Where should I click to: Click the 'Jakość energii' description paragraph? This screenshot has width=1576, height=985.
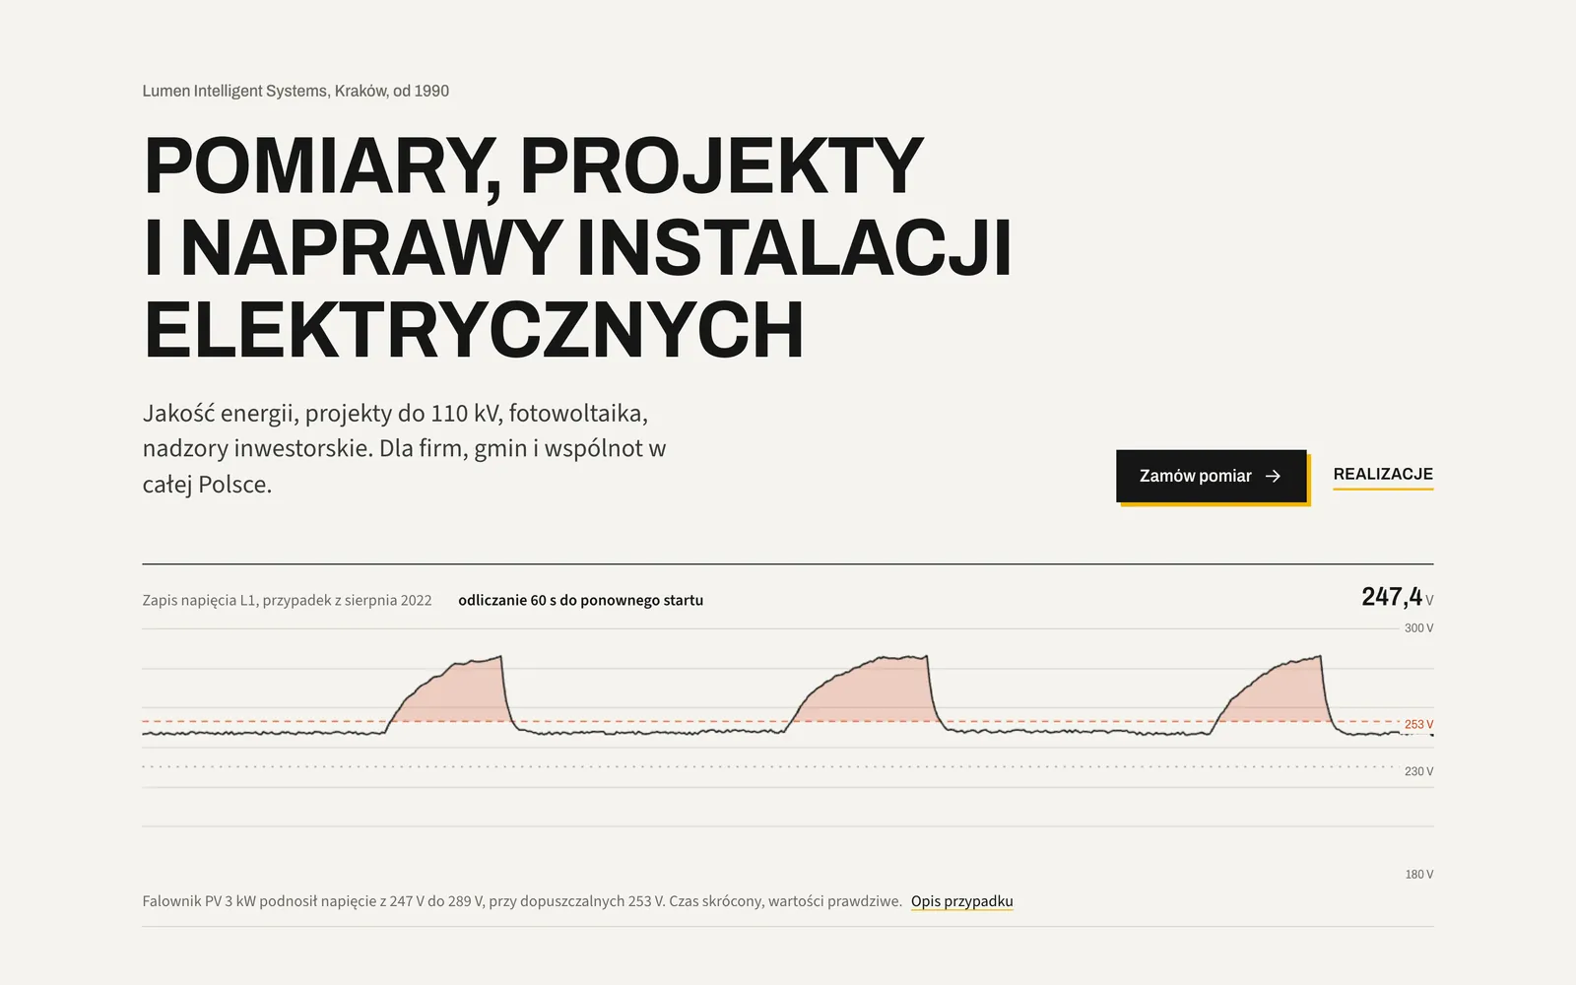(405, 448)
